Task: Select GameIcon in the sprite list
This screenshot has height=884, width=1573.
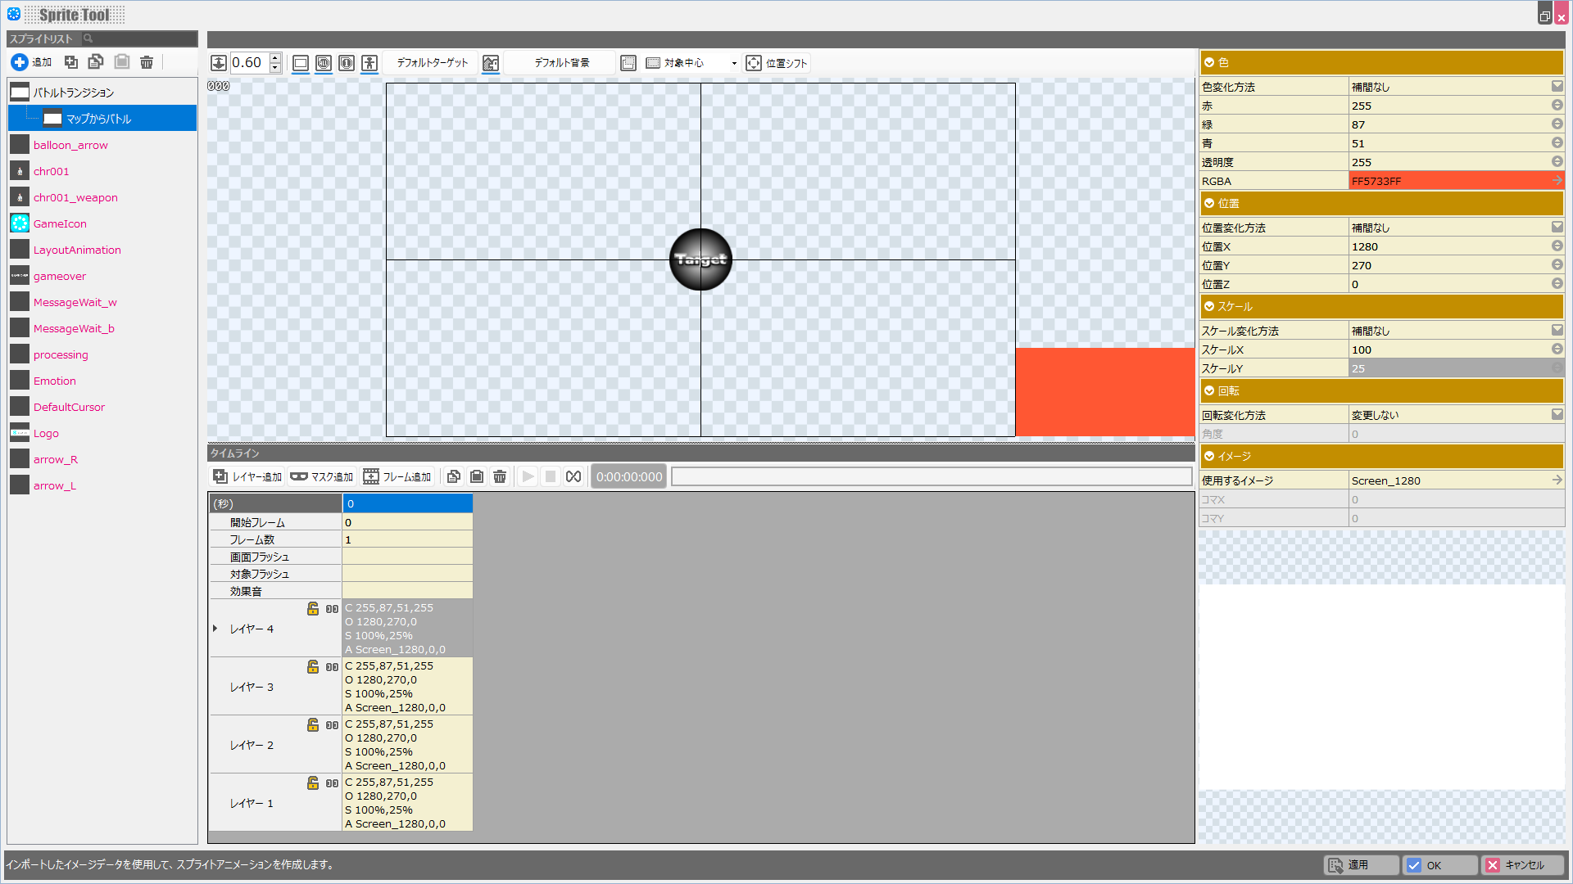Action: (60, 223)
